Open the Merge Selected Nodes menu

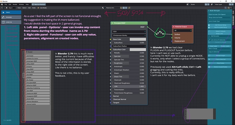[x=220, y=18]
